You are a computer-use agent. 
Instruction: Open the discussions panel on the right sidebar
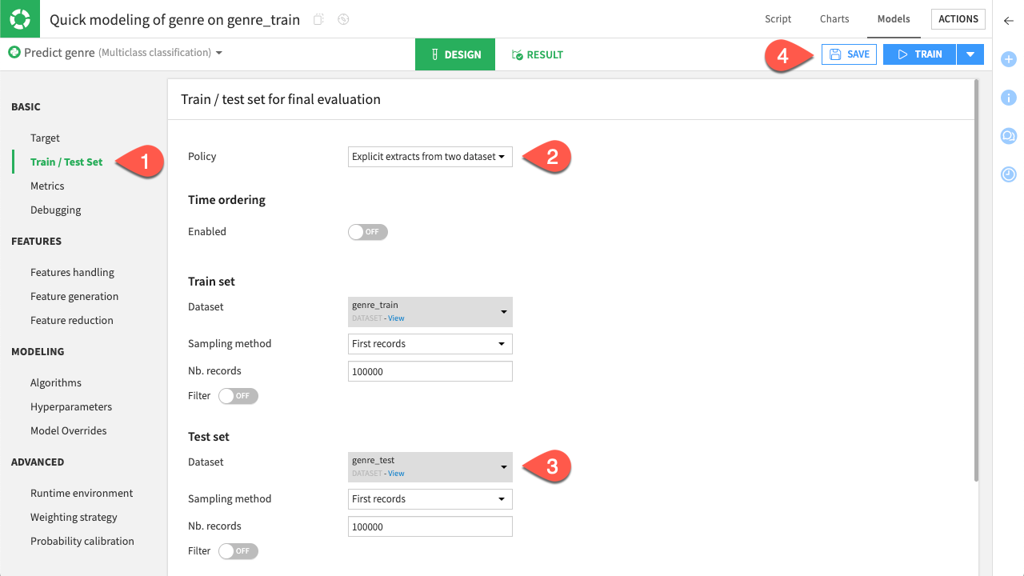tap(1008, 136)
